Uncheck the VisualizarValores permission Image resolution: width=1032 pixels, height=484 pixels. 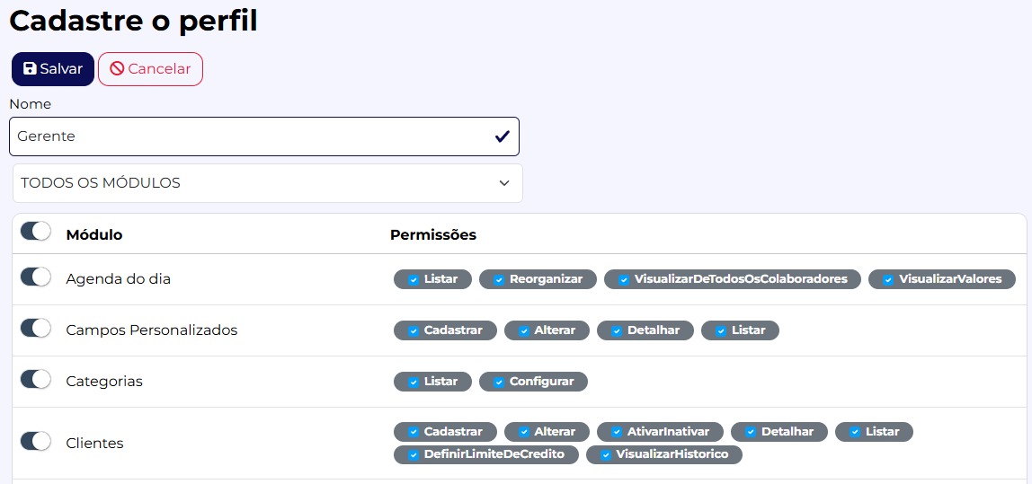(x=888, y=279)
